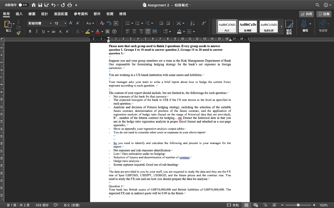Click the character shading A icon
The image size is (334, 208).
[108, 32]
